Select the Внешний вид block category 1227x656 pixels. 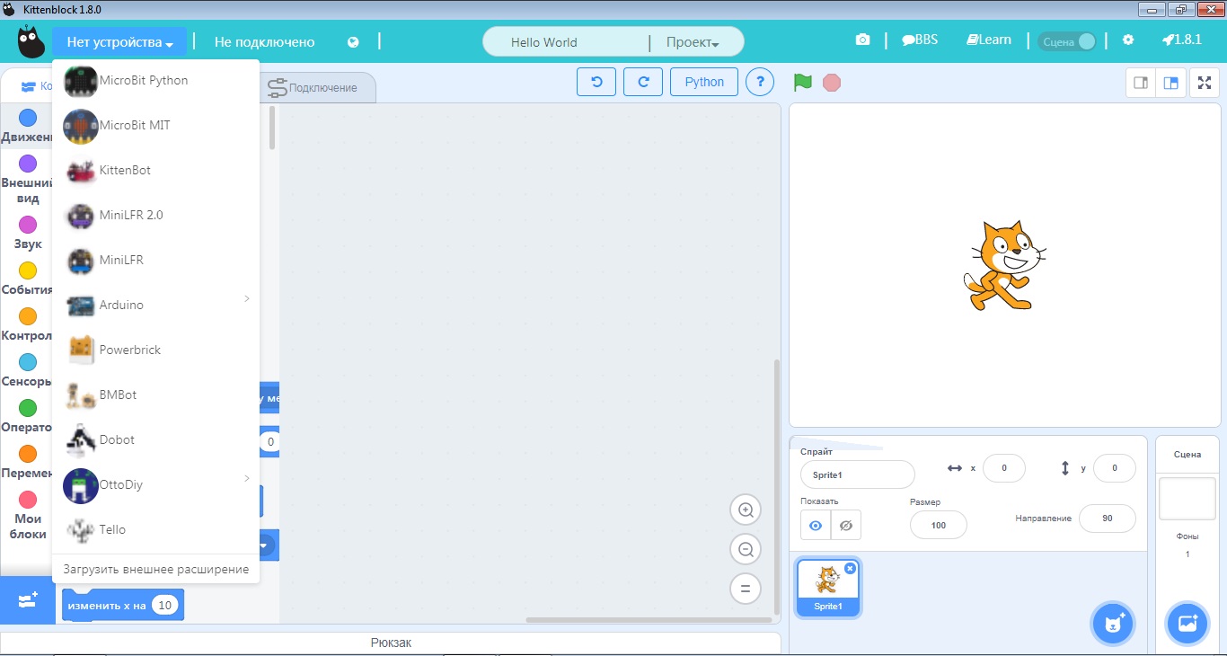tap(28, 180)
